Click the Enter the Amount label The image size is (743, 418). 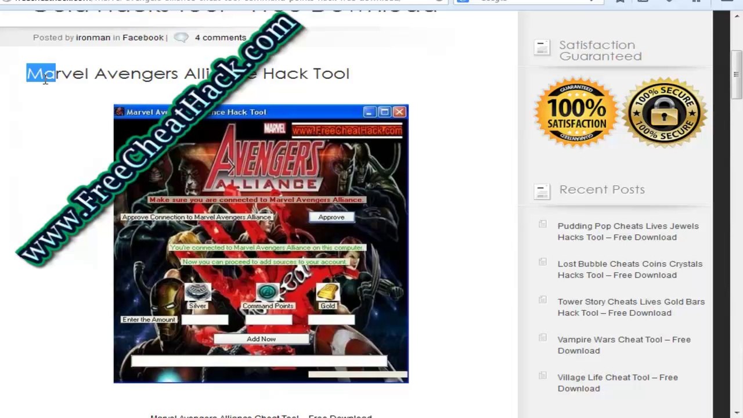(149, 320)
